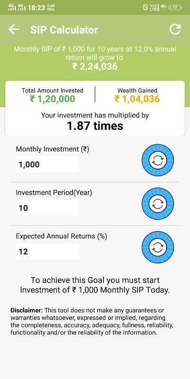
Task: Tap the muted notification bell icon
Action: 145,7
